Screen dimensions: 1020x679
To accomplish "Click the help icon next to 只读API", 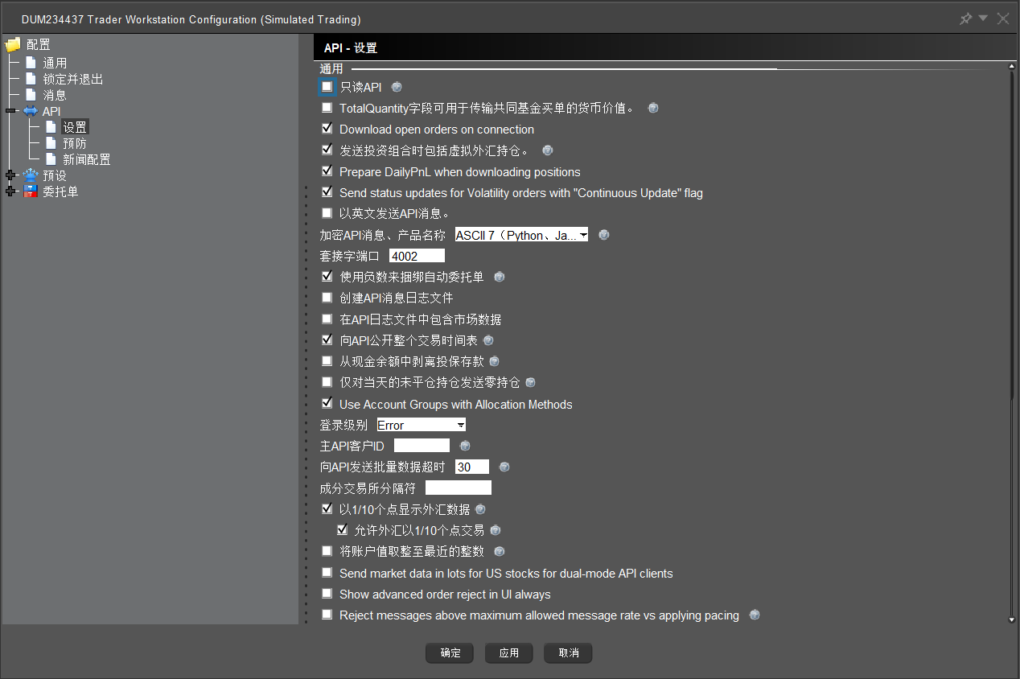I will click(397, 87).
